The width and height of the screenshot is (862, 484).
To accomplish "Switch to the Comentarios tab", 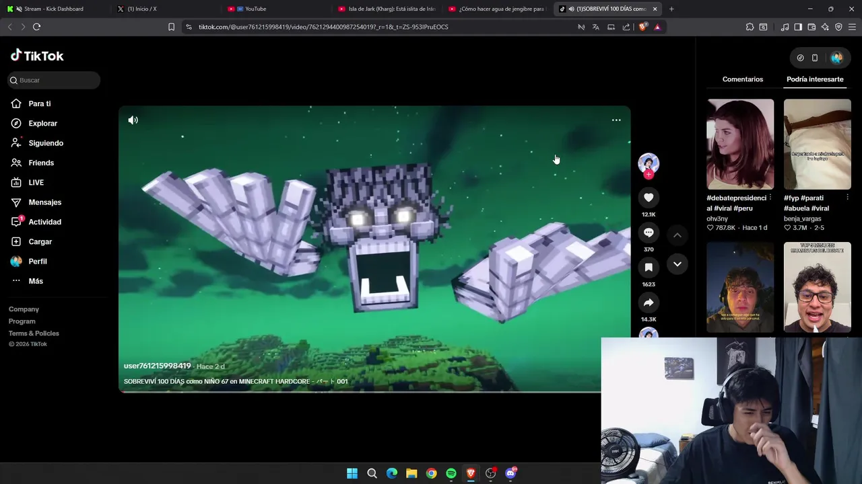I will point(743,79).
